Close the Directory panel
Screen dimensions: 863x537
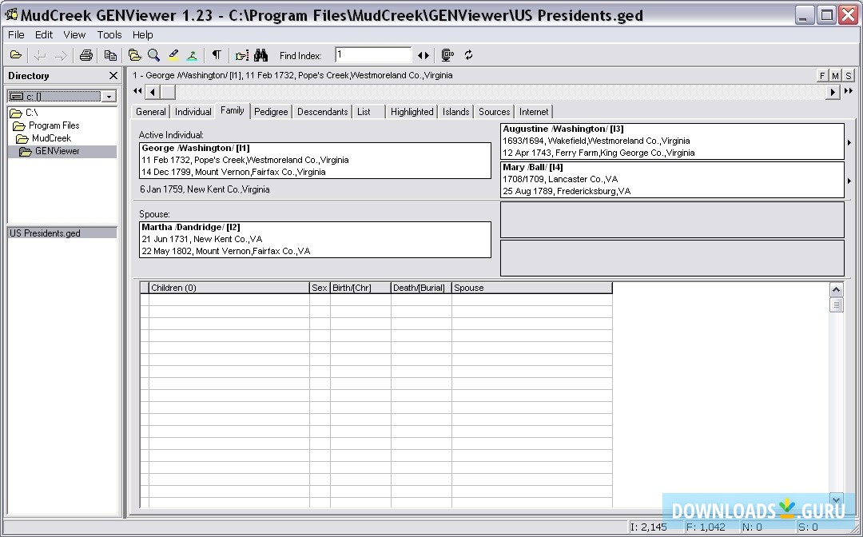point(113,75)
